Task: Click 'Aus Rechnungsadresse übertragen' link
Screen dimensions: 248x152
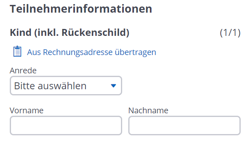Action: [x=92, y=52]
